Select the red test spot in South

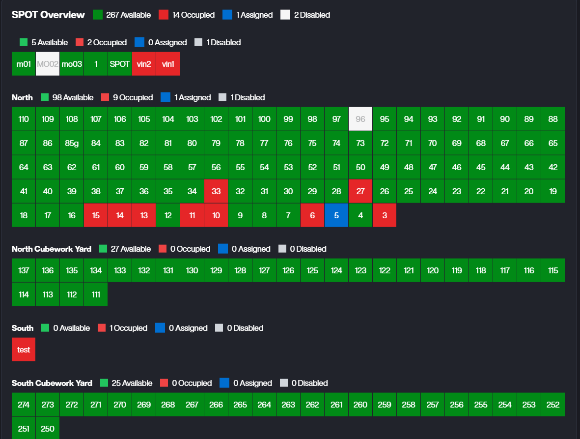tap(24, 350)
